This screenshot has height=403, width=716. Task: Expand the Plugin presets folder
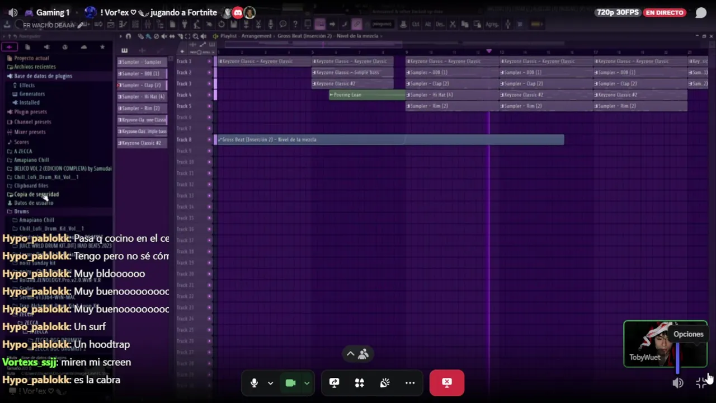tap(27, 112)
